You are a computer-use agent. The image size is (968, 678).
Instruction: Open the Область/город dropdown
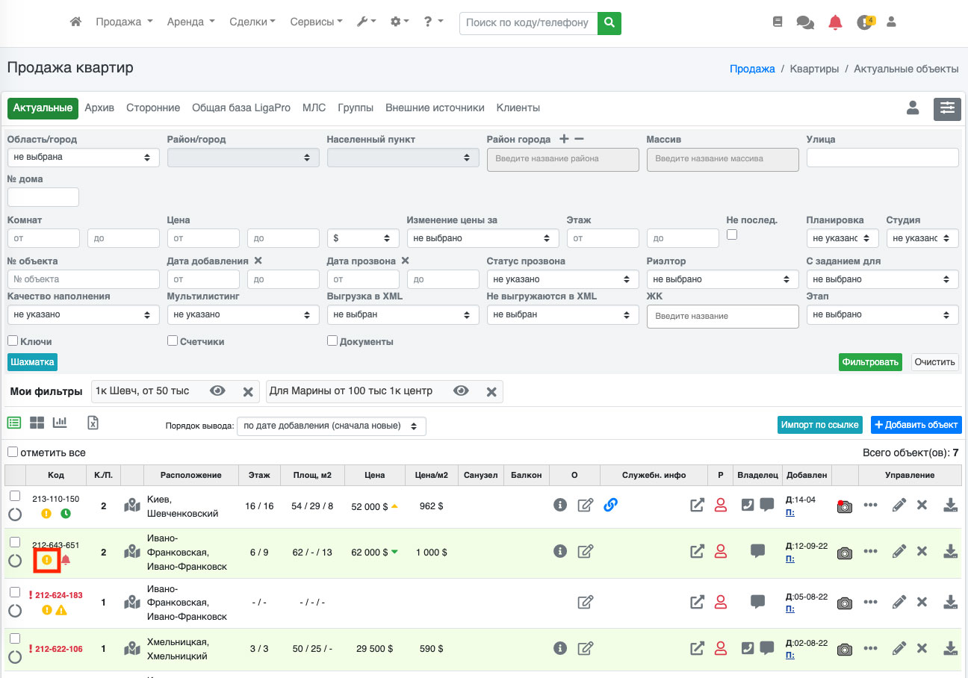coord(83,158)
